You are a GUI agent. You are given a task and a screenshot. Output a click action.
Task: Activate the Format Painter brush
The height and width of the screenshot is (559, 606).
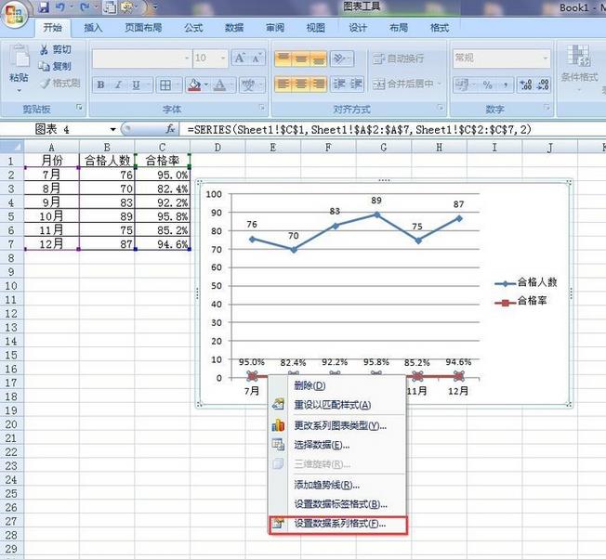[45, 83]
